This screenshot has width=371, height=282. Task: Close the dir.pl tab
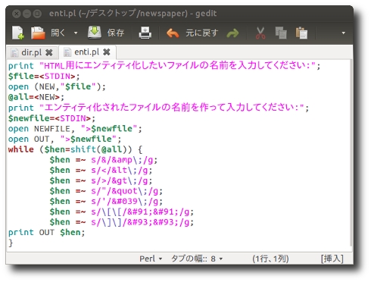[x=49, y=52]
